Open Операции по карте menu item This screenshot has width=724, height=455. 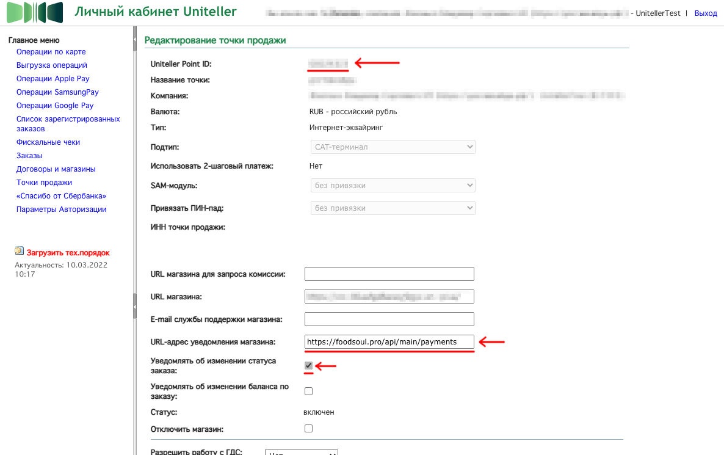tap(51, 52)
